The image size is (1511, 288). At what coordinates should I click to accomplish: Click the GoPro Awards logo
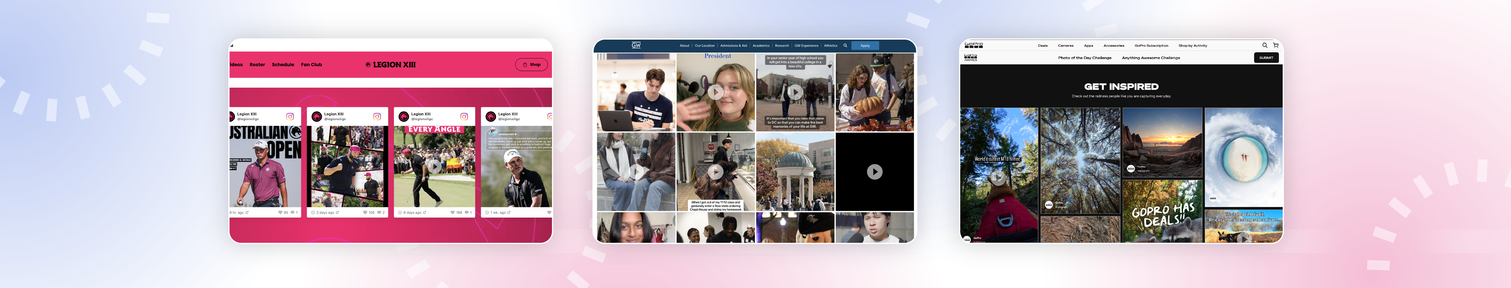(x=971, y=57)
